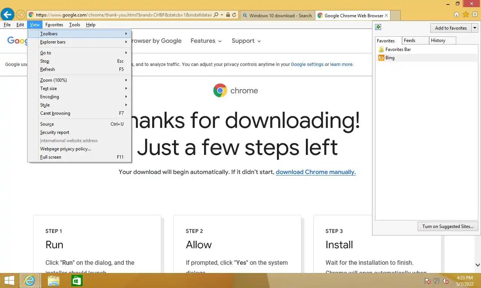This screenshot has height=288, width=481.
Task: Open the Tools menu
Action: (x=74, y=25)
